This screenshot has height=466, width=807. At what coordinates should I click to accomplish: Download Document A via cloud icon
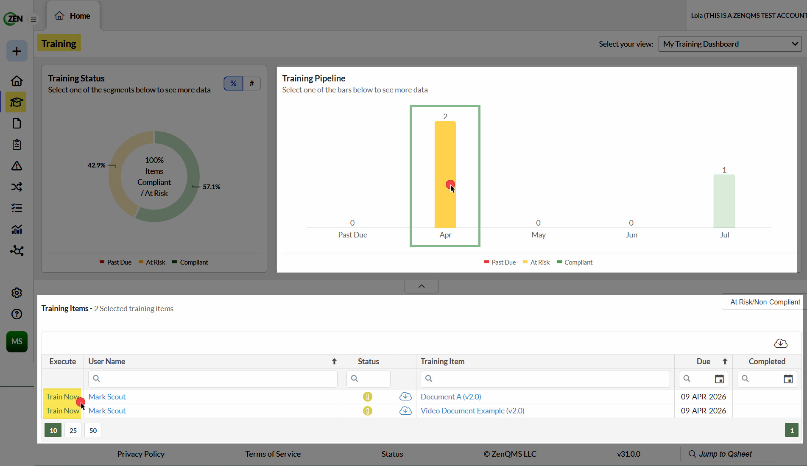pos(405,396)
